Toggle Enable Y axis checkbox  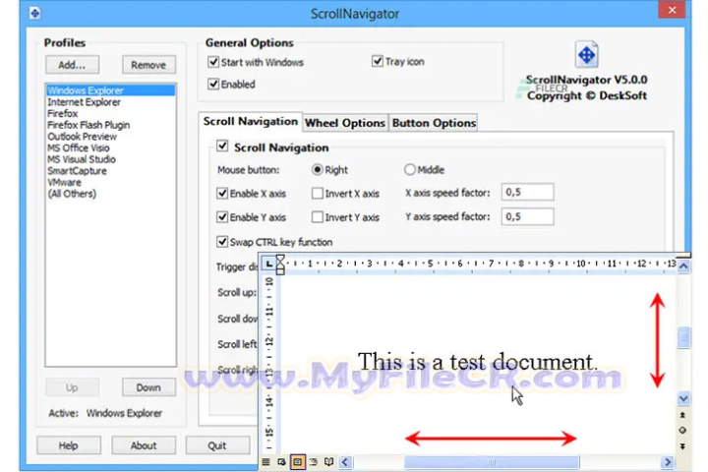pyautogui.click(x=222, y=217)
